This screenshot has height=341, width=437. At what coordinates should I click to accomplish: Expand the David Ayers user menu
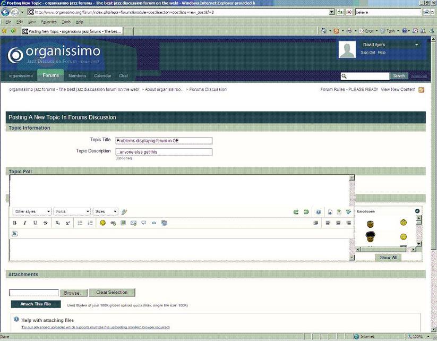point(417,45)
